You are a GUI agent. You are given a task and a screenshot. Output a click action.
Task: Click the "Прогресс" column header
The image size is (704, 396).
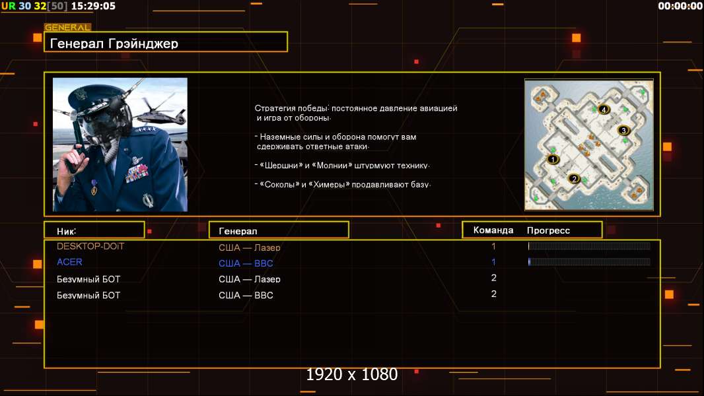548,230
